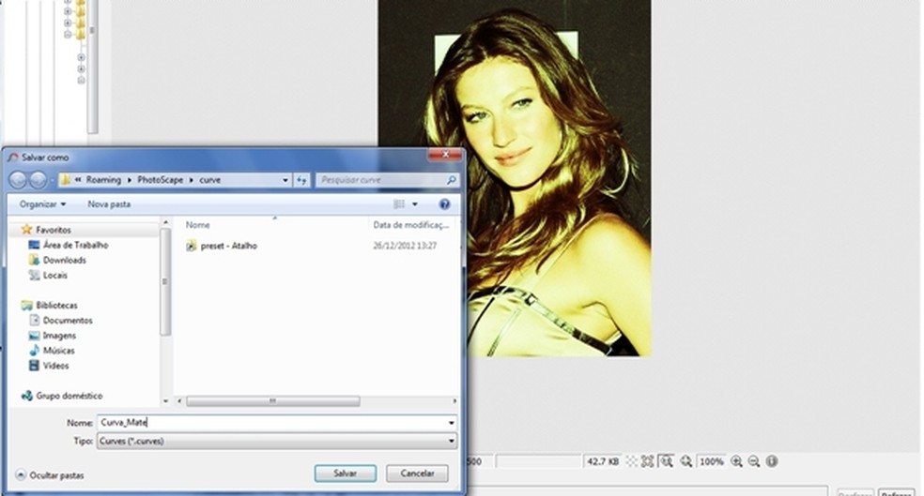Select PhotoScape in the address breadcrumb
This screenshot has width=924, height=496.
click(x=161, y=180)
